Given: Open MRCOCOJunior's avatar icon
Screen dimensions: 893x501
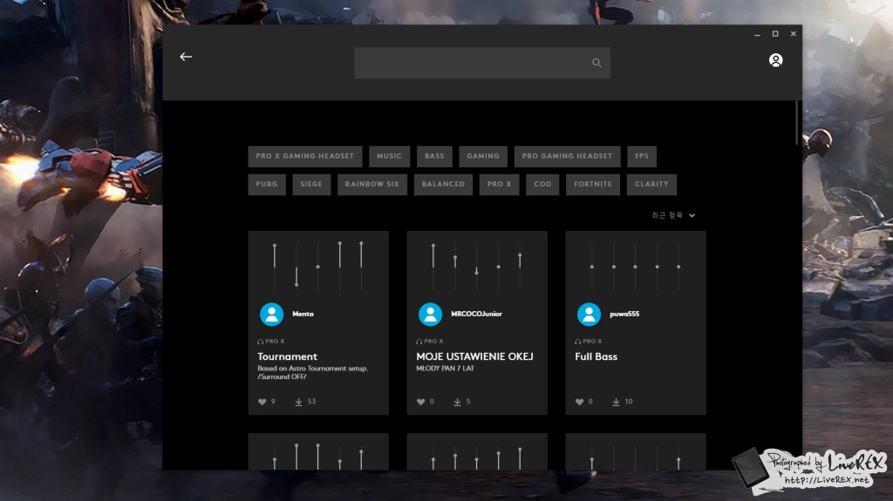Looking at the screenshot, I should coord(431,315).
